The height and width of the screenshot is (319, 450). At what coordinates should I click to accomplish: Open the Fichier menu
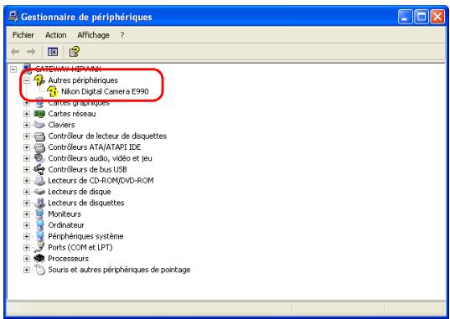(23, 35)
